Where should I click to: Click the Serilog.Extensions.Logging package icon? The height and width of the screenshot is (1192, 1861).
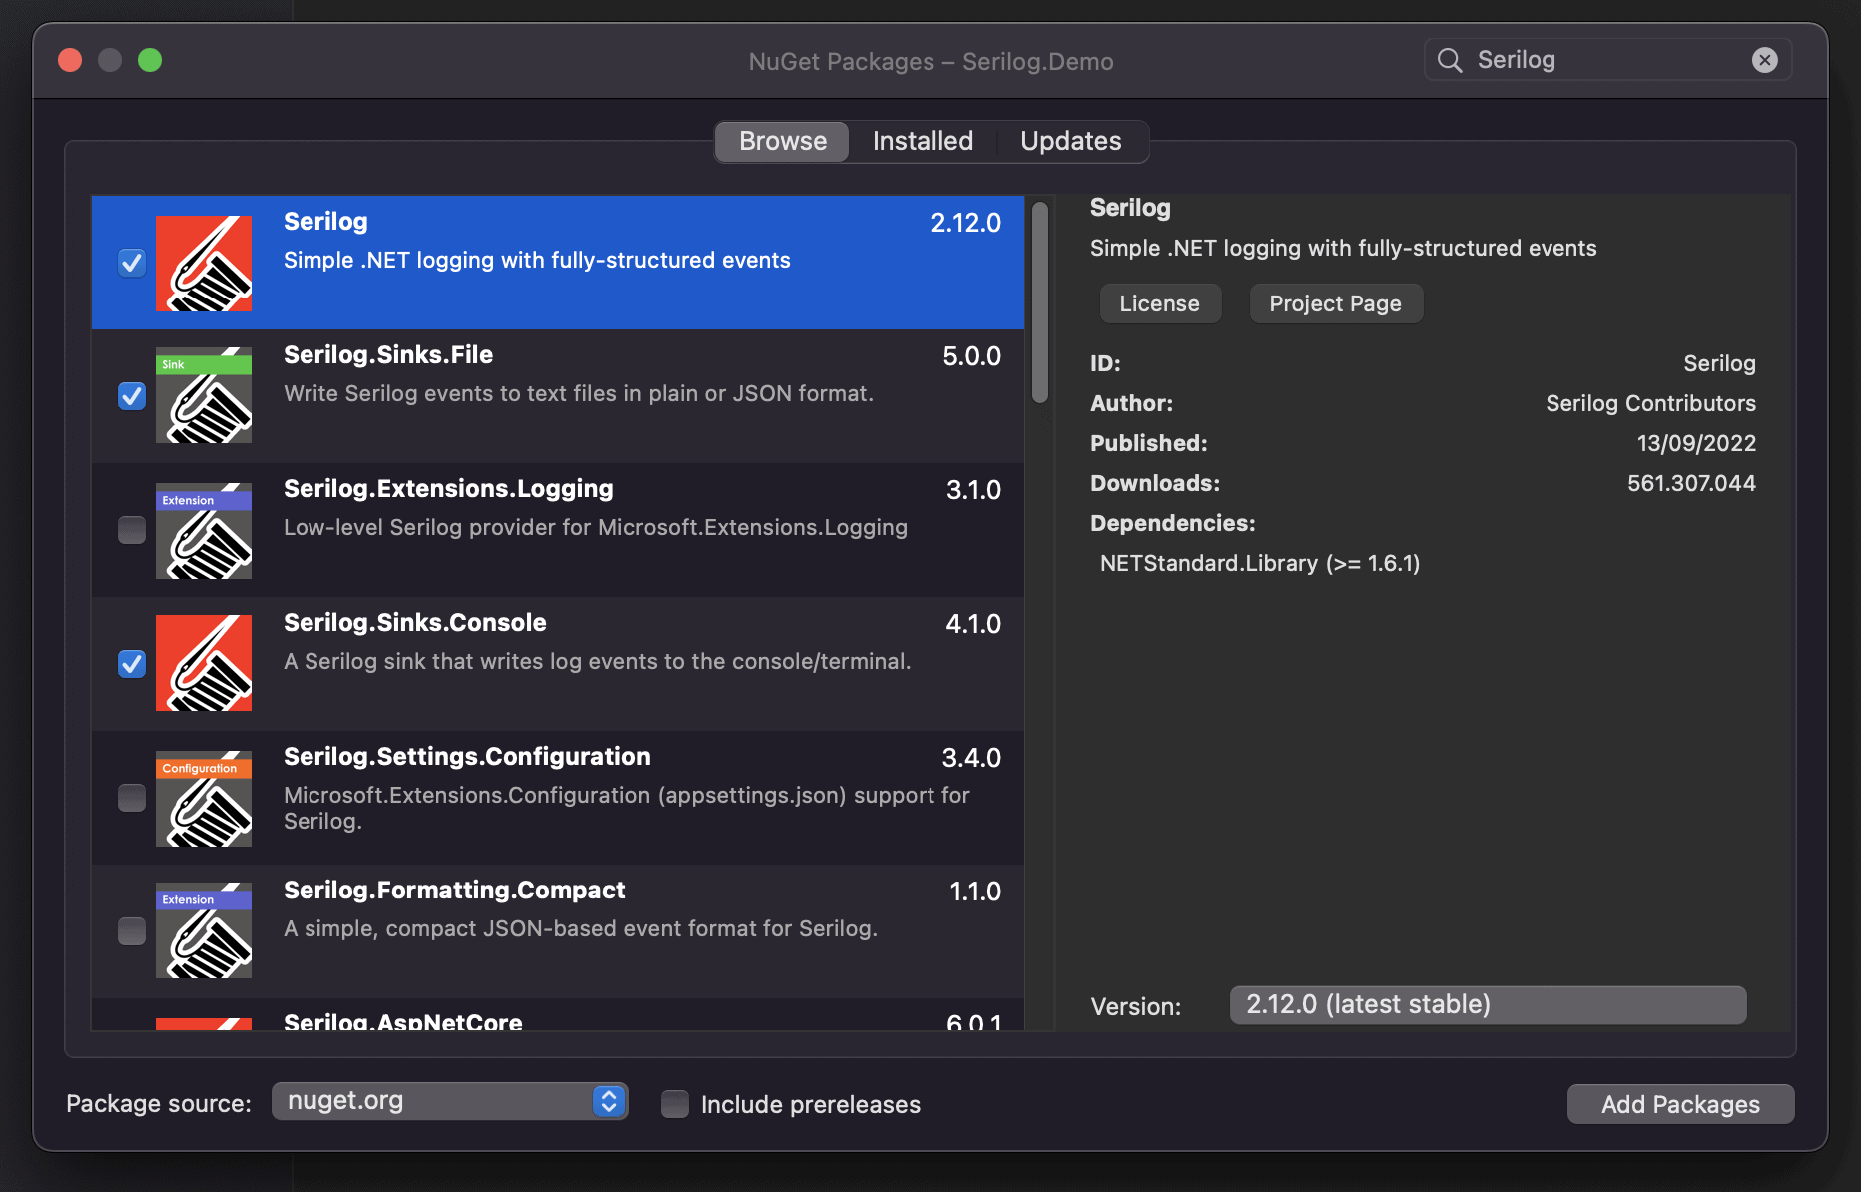204,531
